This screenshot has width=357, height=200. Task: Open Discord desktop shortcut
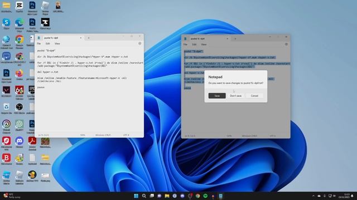point(20,142)
